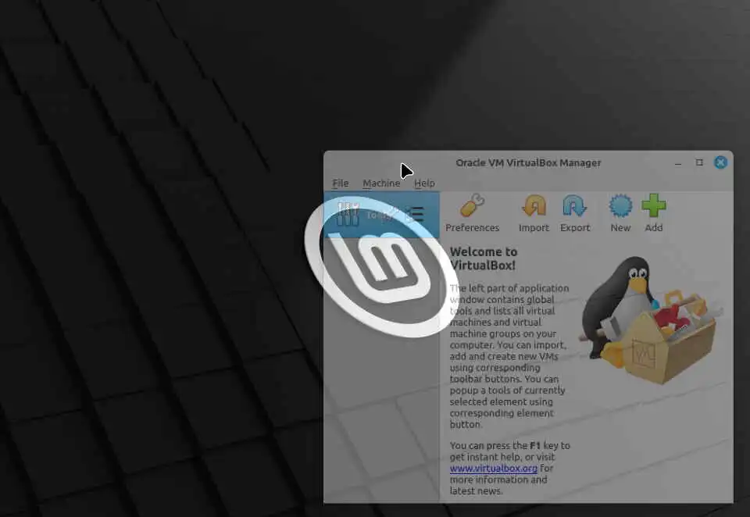This screenshot has width=750, height=517.
Task: Open Preferences from the VirtualBox toolbar
Action: click(x=472, y=213)
